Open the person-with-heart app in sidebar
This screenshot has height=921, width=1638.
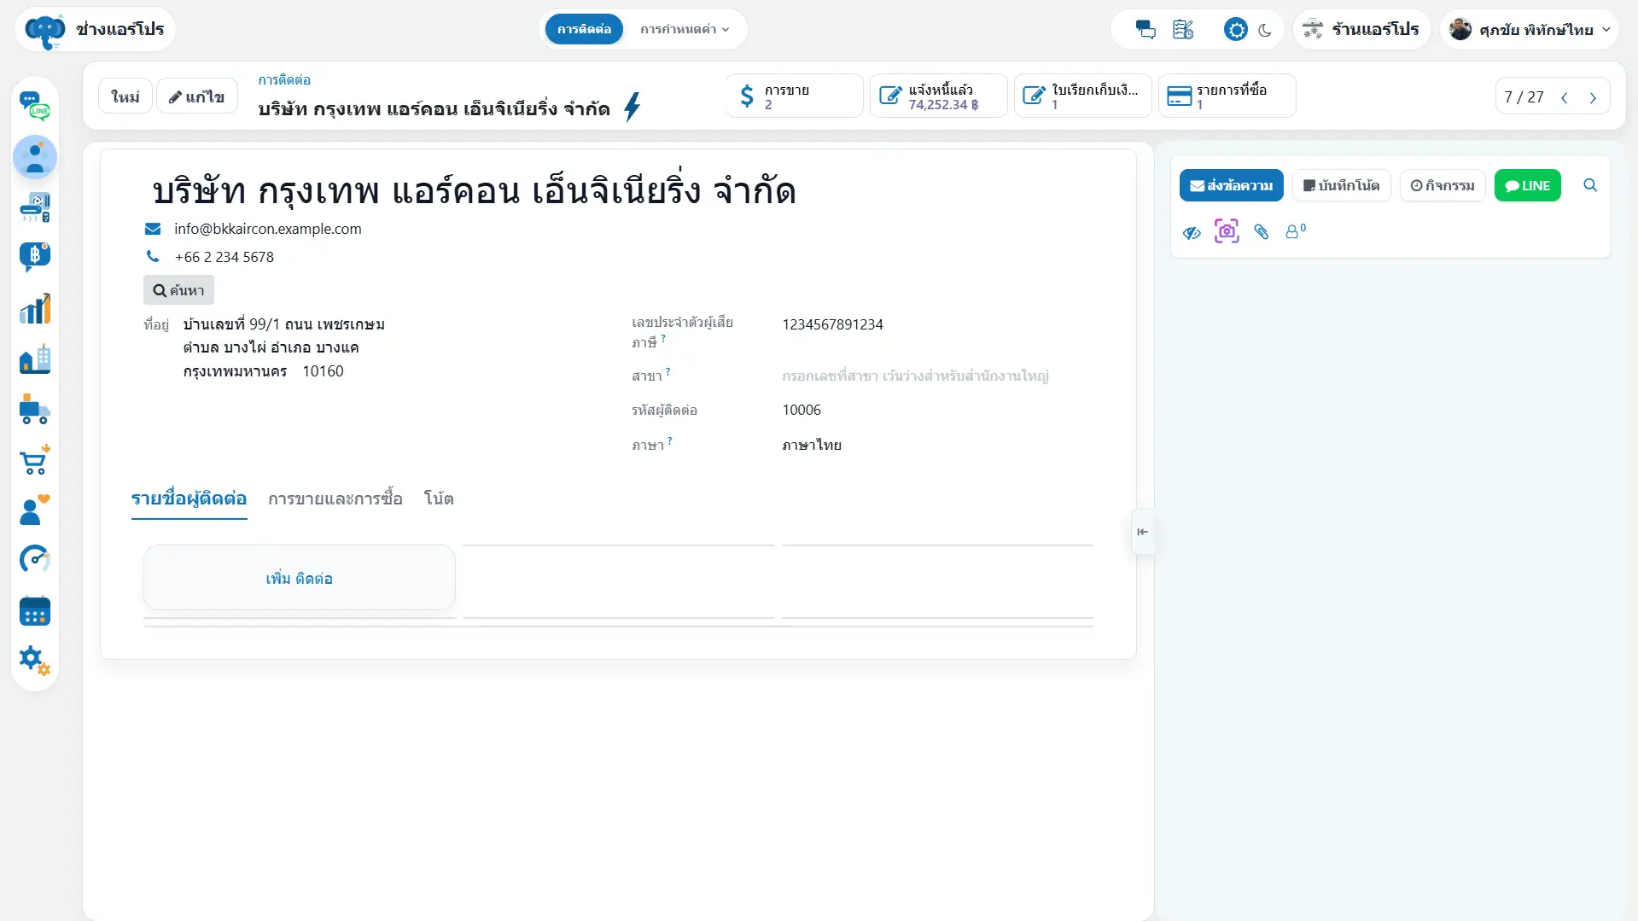[35, 510]
